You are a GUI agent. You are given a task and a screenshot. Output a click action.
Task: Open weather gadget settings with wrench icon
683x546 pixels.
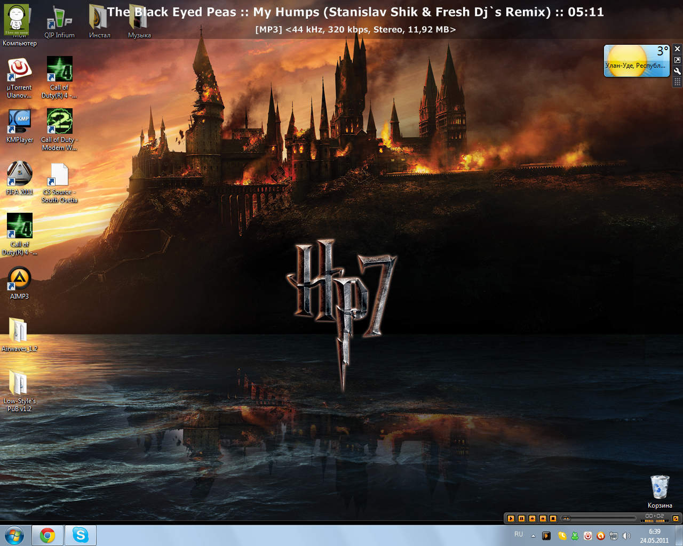[678, 71]
